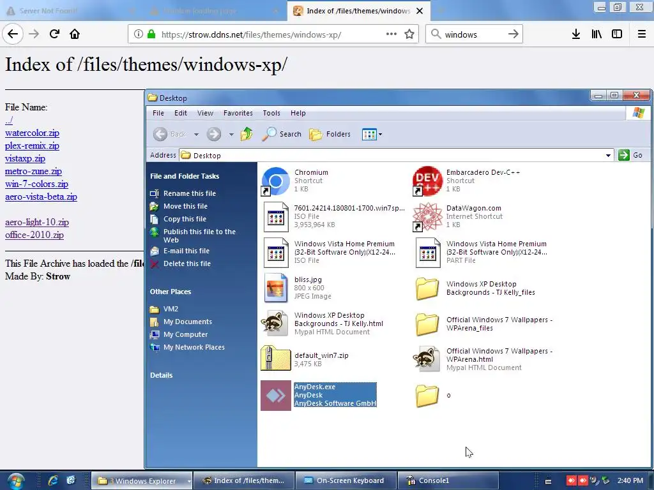Open the Explorer Back history dropdown arrow
This screenshot has width=654, height=490.
tap(196, 135)
